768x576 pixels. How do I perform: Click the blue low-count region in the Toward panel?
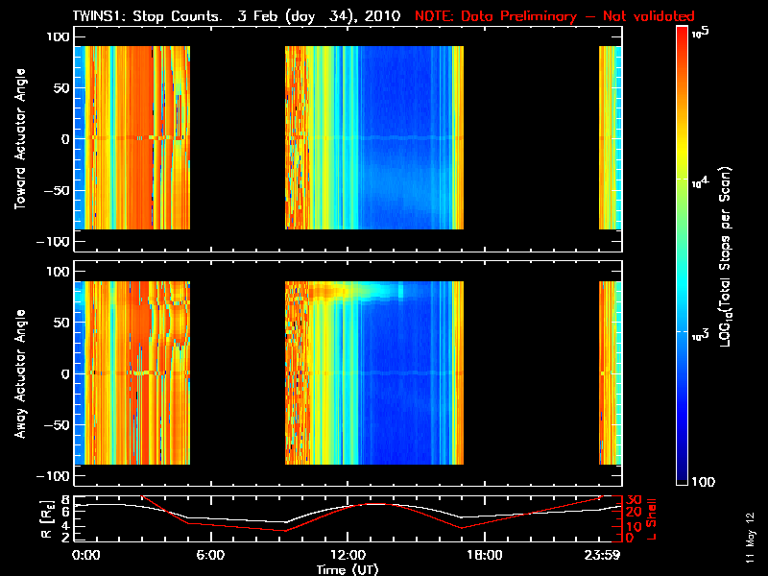coord(395,137)
